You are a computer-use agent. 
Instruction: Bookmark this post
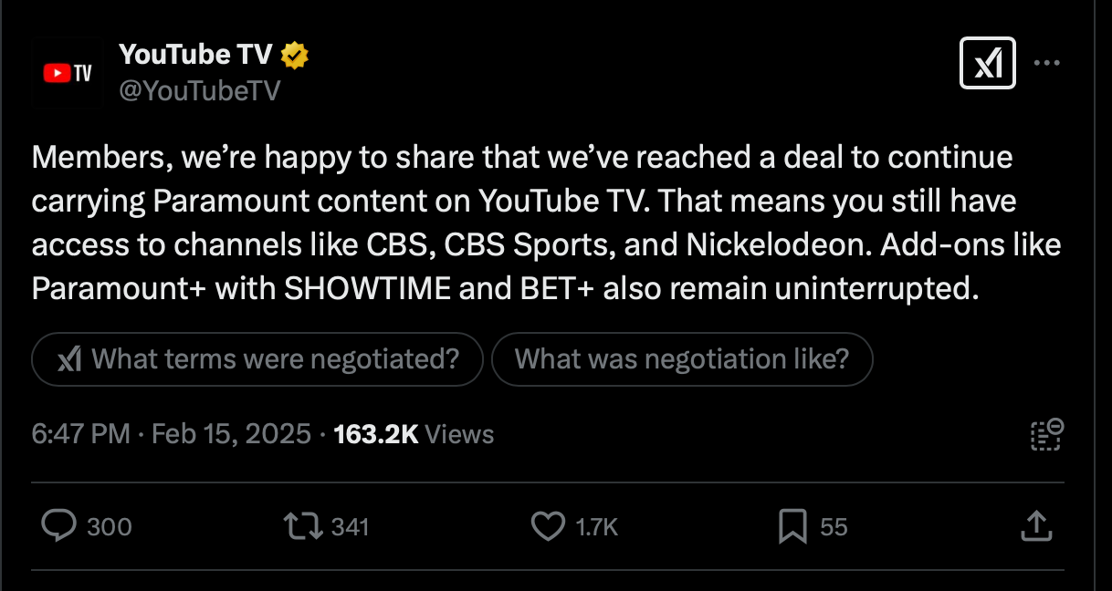(x=791, y=526)
